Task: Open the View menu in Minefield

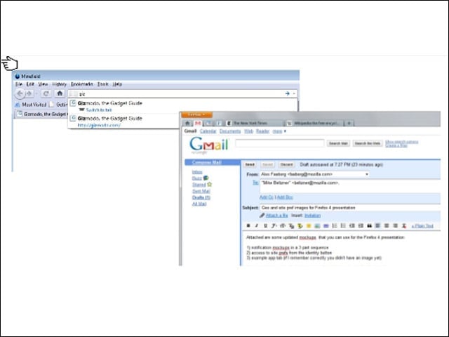Action: click(x=43, y=84)
